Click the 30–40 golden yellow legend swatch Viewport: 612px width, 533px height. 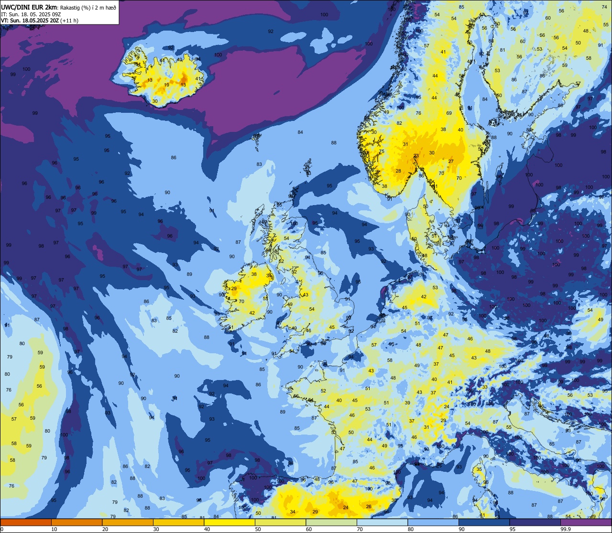(x=178, y=522)
